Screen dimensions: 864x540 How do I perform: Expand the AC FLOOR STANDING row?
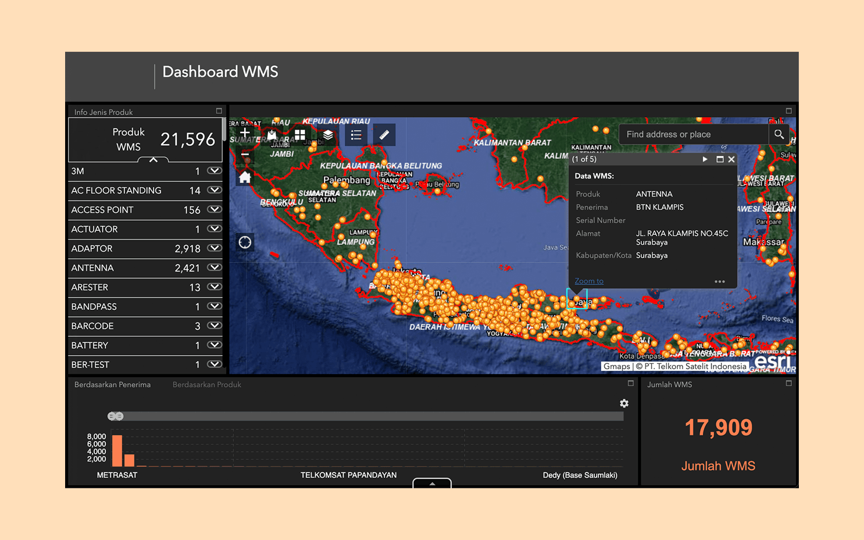click(215, 190)
